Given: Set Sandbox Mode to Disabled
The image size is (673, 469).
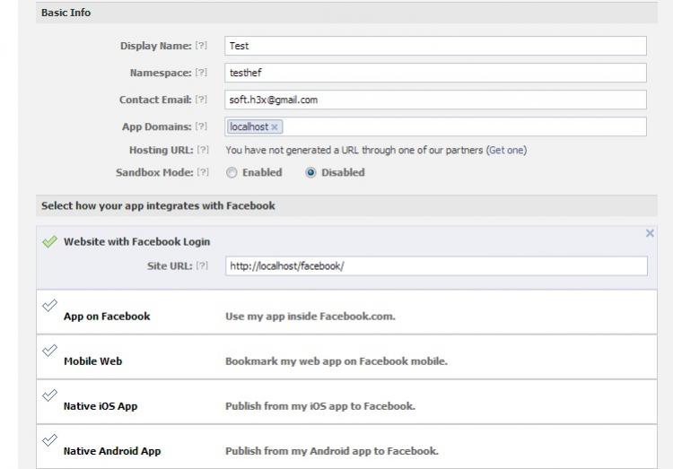Looking at the screenshot, I should click(x=310, y=172).
